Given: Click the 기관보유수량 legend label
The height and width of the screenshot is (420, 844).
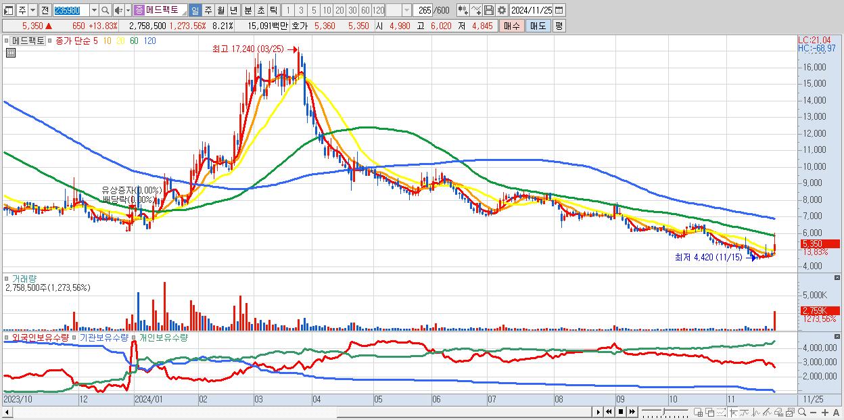Looking at the screenshot, I should 104,337.
